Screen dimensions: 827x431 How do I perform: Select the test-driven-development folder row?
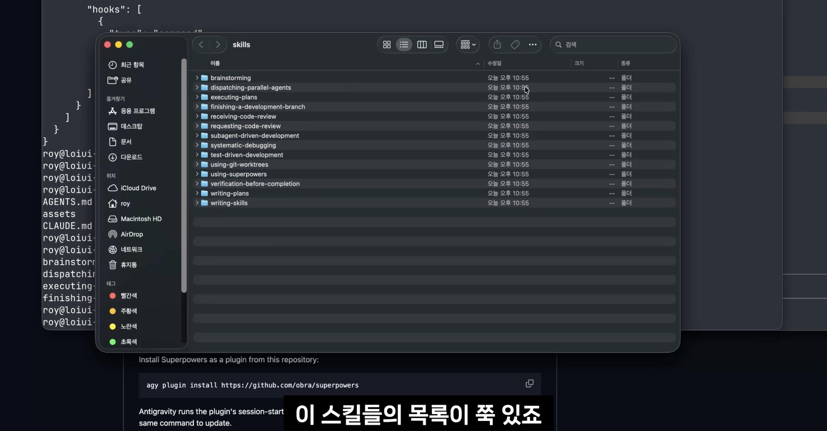point(434,155)
